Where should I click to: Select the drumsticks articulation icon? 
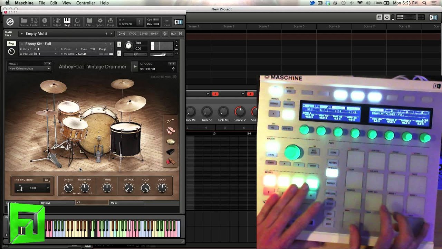coord(170,121)
